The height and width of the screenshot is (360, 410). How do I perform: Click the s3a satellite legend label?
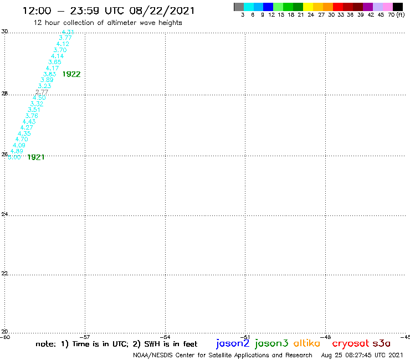click(382, 343)
